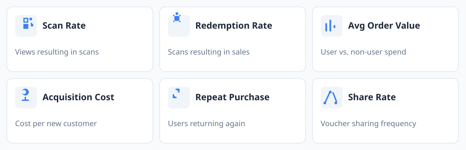The height and width of the screenshot is (150, 466).
Task: Choose the "Avg Order Value" heading
Action: pos(384,26)
